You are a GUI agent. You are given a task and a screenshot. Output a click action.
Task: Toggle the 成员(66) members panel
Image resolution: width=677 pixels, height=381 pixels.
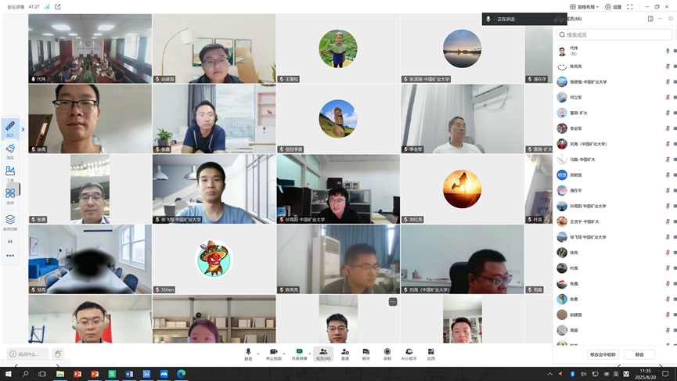[323, 354]
